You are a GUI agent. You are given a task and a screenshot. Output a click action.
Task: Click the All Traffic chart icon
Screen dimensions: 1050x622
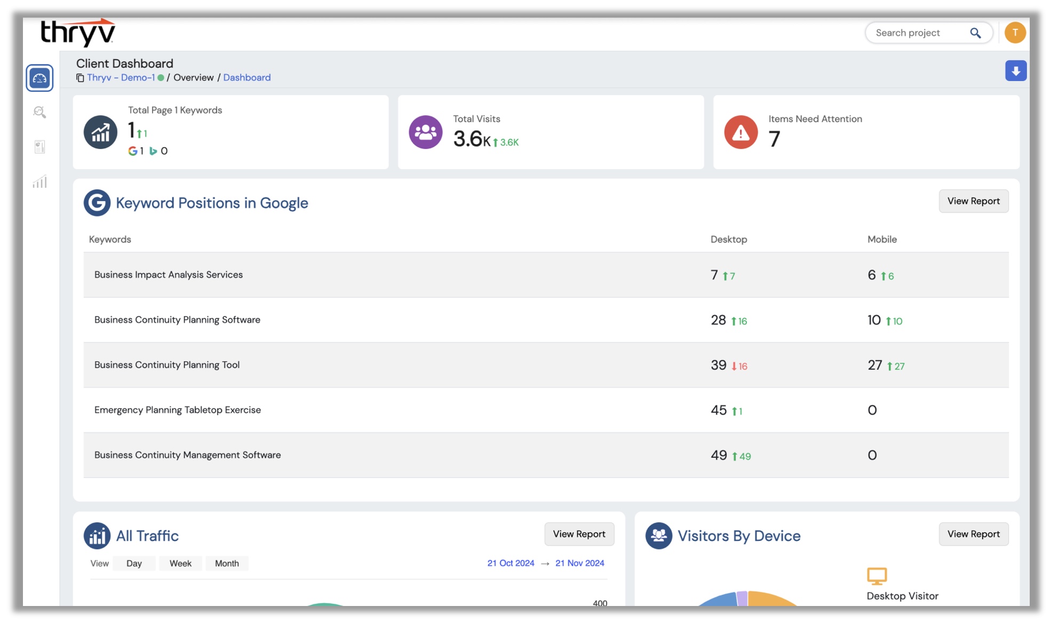(x=97, y=536)
